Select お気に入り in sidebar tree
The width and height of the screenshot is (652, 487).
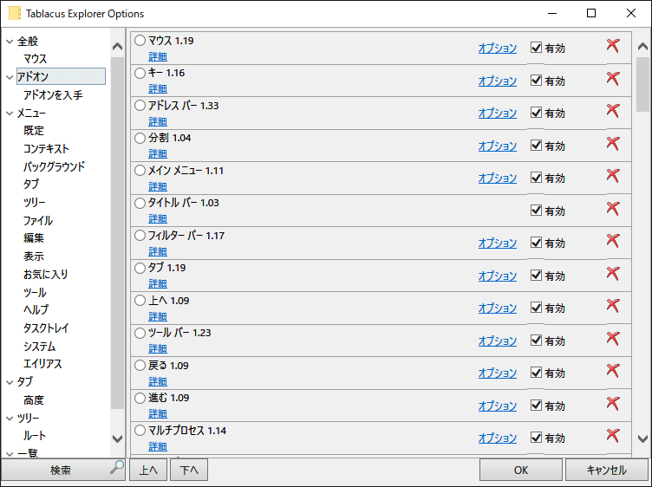click(x=46, y=274)
